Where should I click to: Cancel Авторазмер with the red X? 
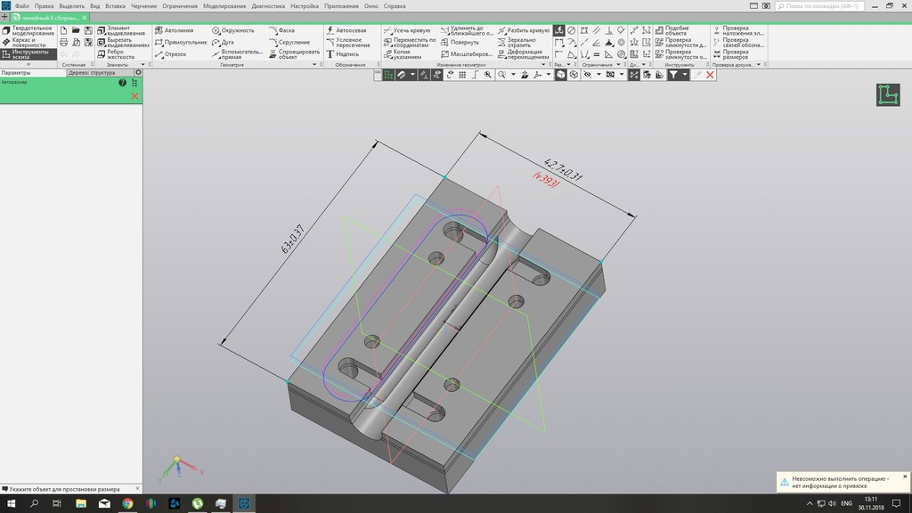pos(134,95)
